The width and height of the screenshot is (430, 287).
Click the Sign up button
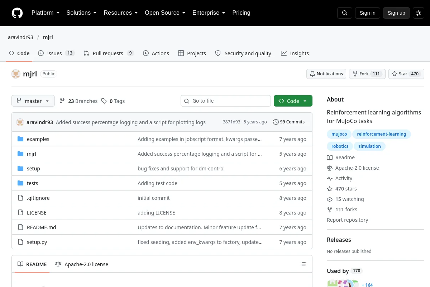(x=396, y=13)
